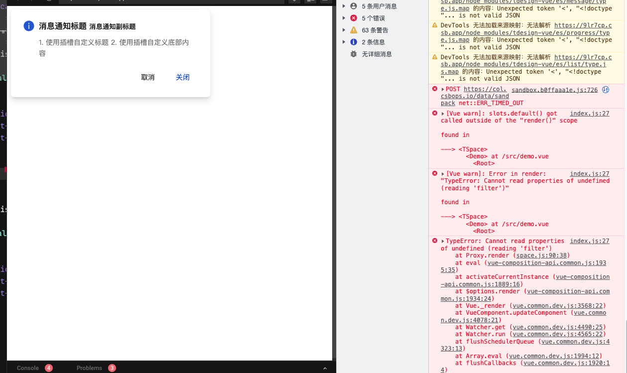Select the user messages filter icon

point(354,6)
